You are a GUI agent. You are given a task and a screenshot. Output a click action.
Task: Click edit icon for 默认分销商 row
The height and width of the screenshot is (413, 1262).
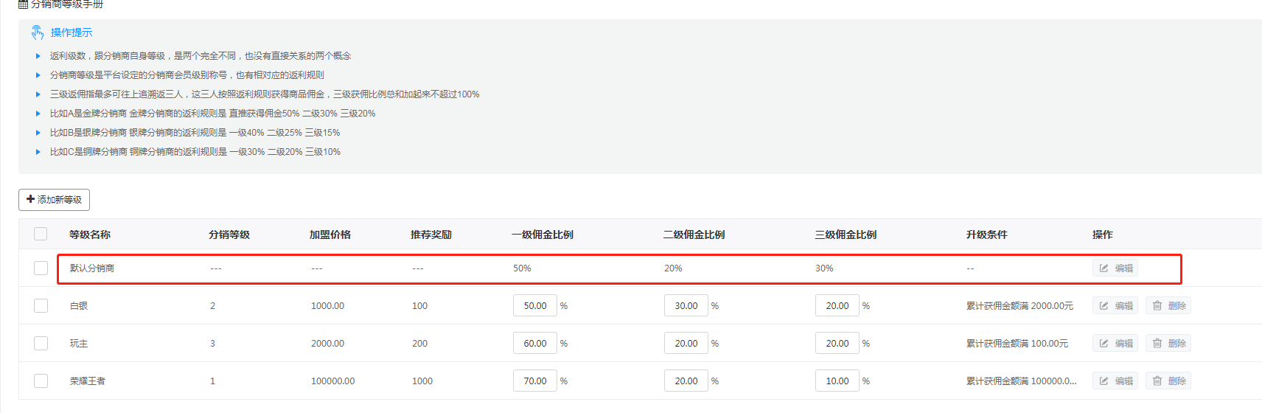click(x=1104, y=268)
